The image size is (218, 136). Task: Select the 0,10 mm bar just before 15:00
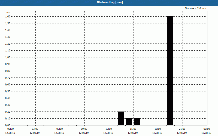[x=129, y=122]
